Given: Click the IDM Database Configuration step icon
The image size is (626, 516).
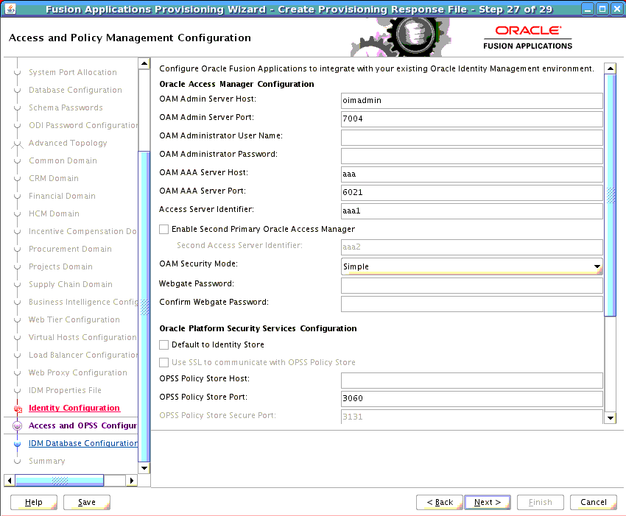Looking at the screenshot, I should tap(17, 444).
